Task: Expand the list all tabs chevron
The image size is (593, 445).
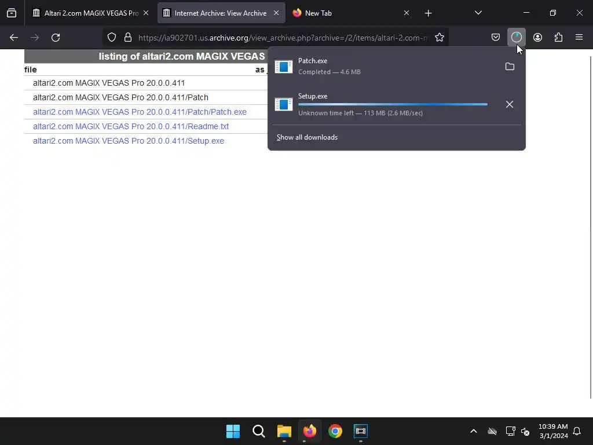Action: click(x=478, y=13)
